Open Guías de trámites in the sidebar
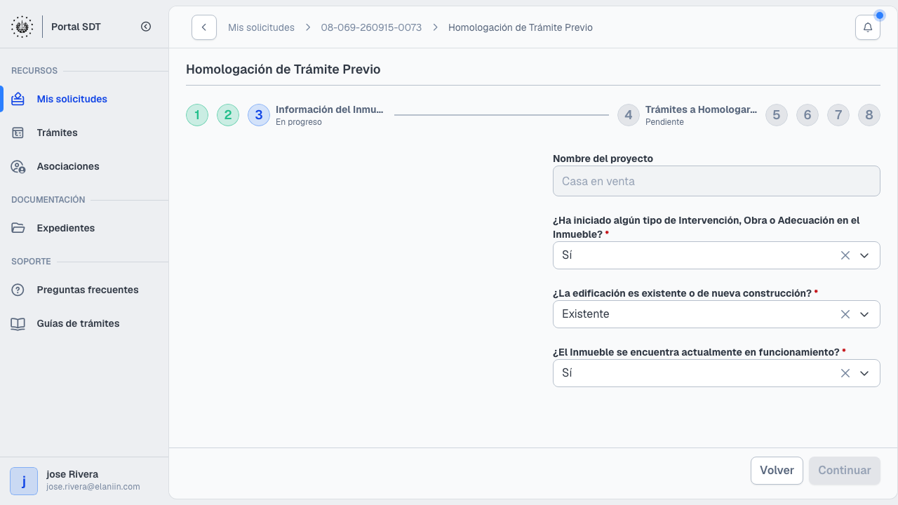This screenshot has height=505, width=898. pyautogui.click(x=84, y=323)
